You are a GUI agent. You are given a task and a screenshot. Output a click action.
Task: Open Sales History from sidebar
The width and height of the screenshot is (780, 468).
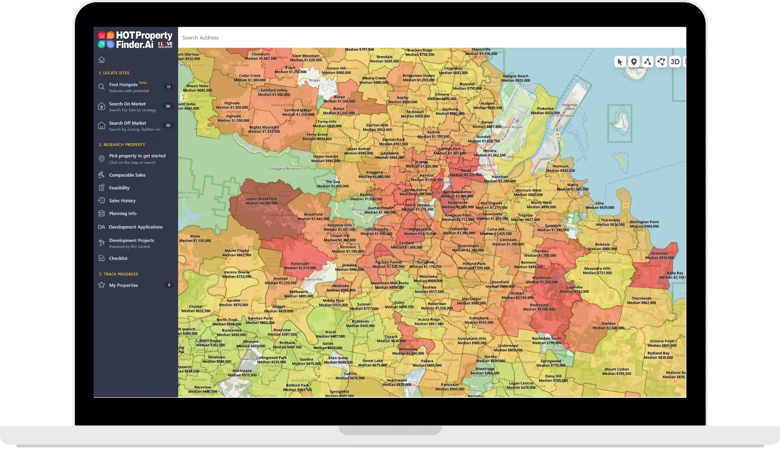[x=122, y=200]
